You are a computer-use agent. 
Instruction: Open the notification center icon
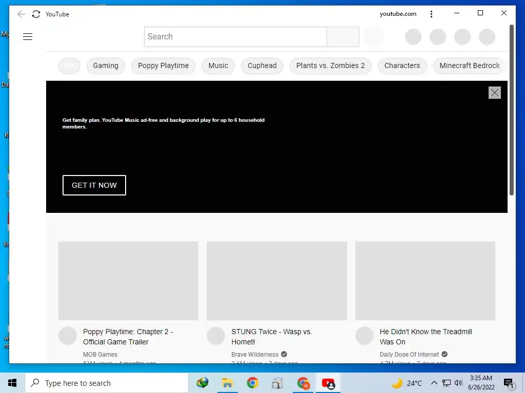click(x=509, y=384)
